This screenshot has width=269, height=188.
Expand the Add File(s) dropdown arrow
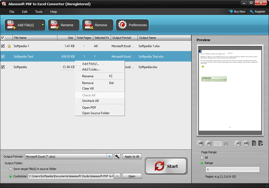pyautogui.click(x=43, y=25)
